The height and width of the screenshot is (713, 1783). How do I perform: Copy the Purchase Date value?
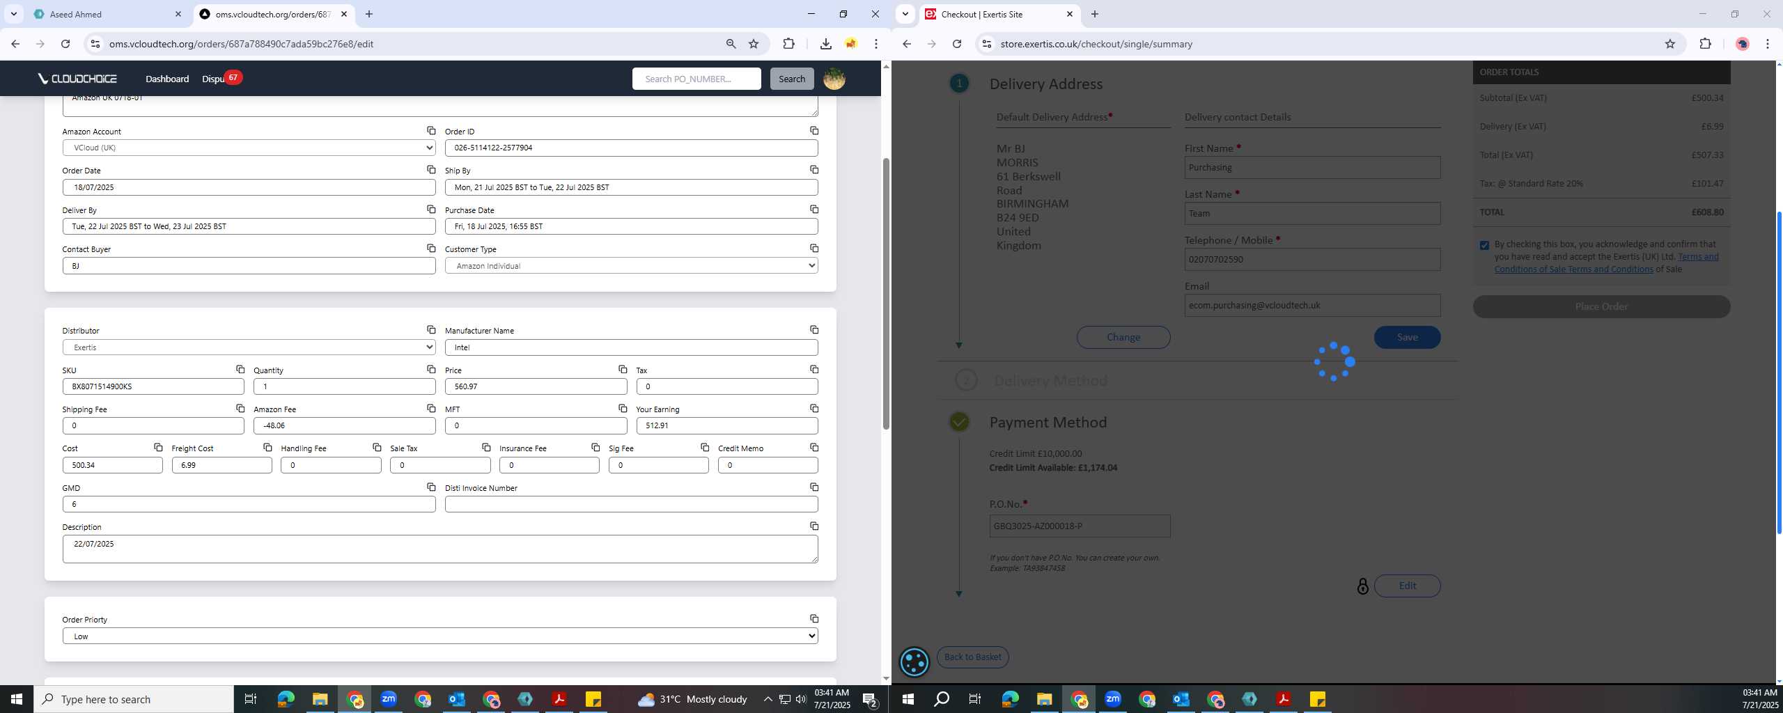(x=813, y=210)
